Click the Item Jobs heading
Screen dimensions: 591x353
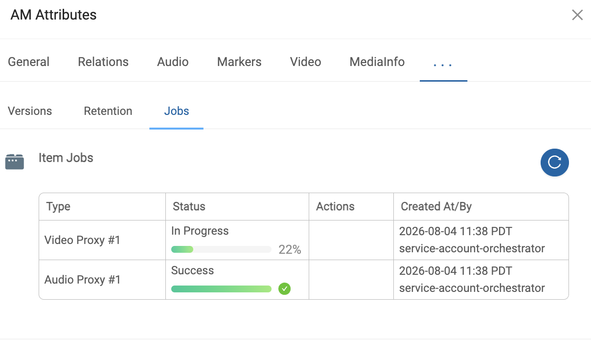66,158
